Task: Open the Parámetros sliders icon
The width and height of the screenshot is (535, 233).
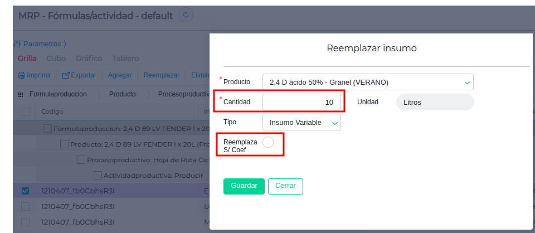Action: pyautogui.click(x=17, y=44)
